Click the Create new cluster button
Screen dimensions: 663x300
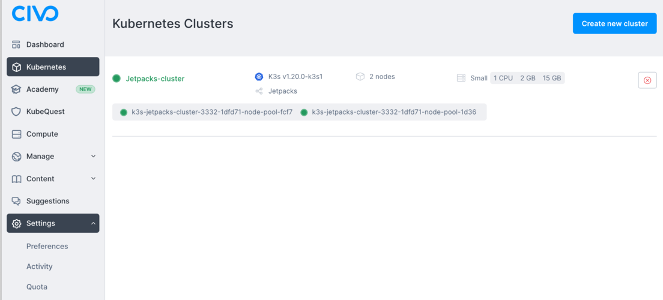point(614,23)
